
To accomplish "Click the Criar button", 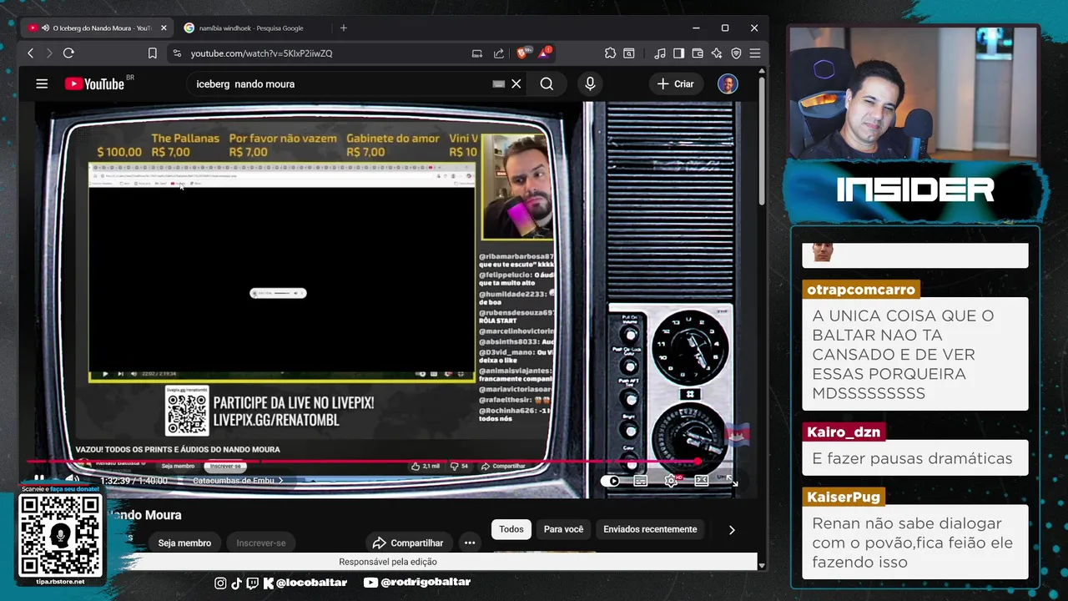I will pyautogui.click(x=676, y=83).
